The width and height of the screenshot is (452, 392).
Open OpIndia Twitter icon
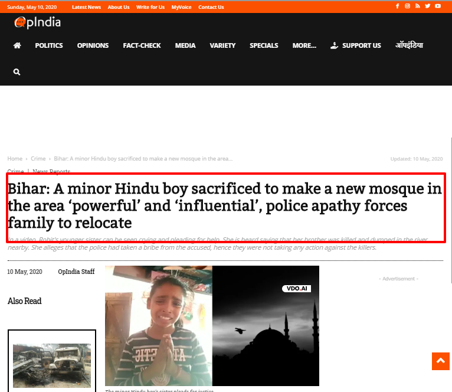pyautogui.click(x=427, y=6)
